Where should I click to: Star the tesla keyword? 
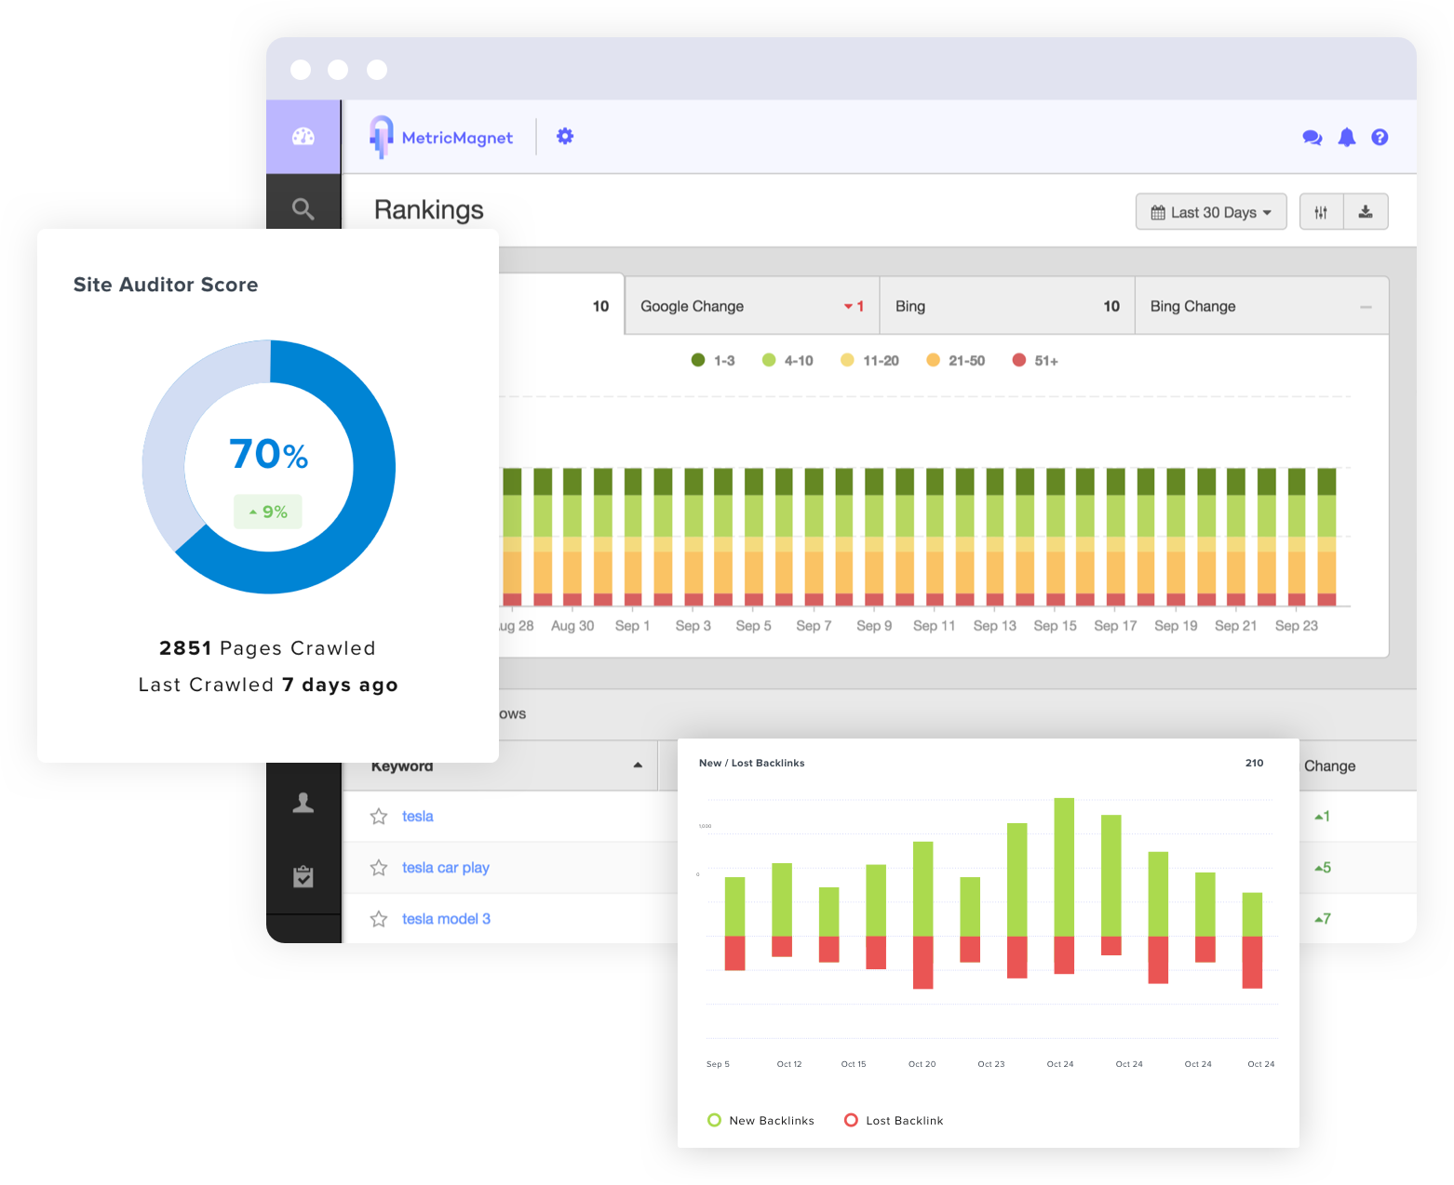[x=379, y=817]
